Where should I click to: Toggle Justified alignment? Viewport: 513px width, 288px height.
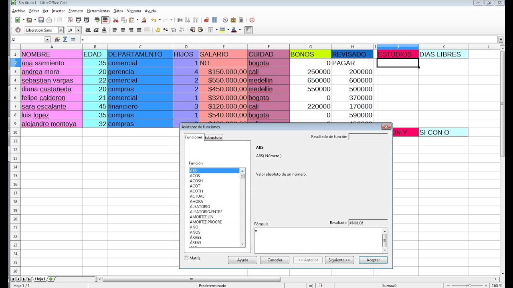(x=139, y=30)
